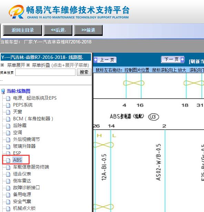Click document icon beside 安全气囊
The width and height of the screenshot is (204, 212).
pos(8,202)
